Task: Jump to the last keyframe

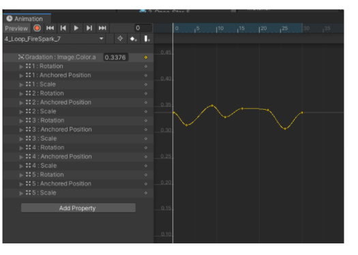Action: pos(102,28)
